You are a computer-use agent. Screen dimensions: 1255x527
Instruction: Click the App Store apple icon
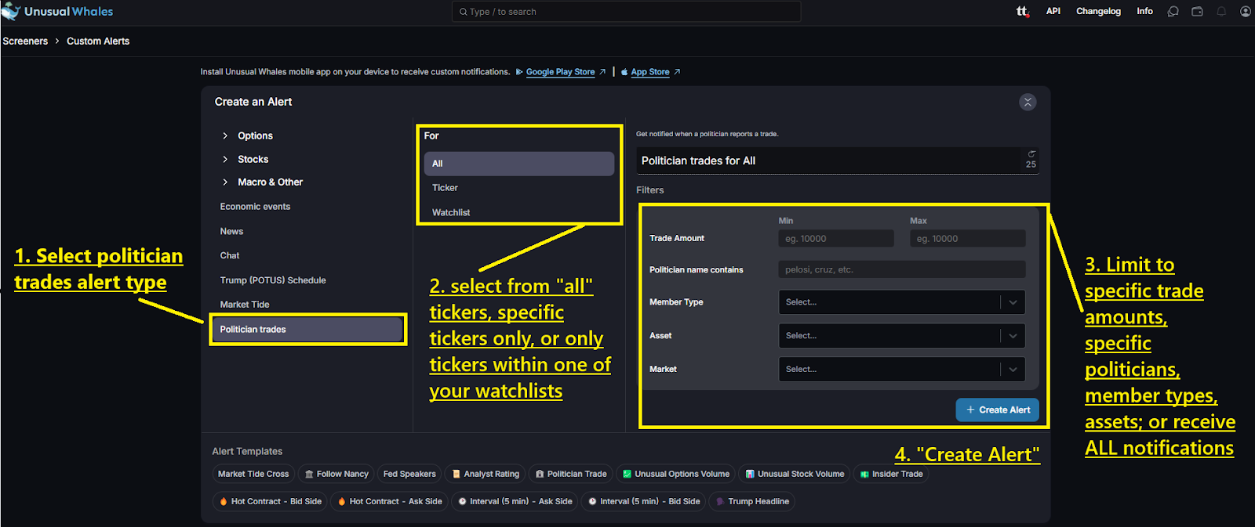click(624, 72)
